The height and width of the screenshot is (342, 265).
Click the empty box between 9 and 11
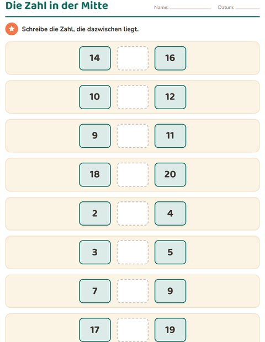coord(132,136)
